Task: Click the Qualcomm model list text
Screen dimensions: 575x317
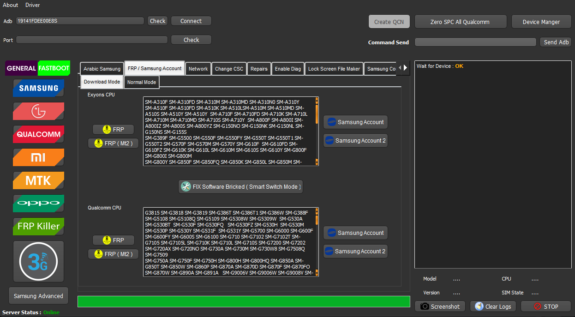Action: [229, 242]
